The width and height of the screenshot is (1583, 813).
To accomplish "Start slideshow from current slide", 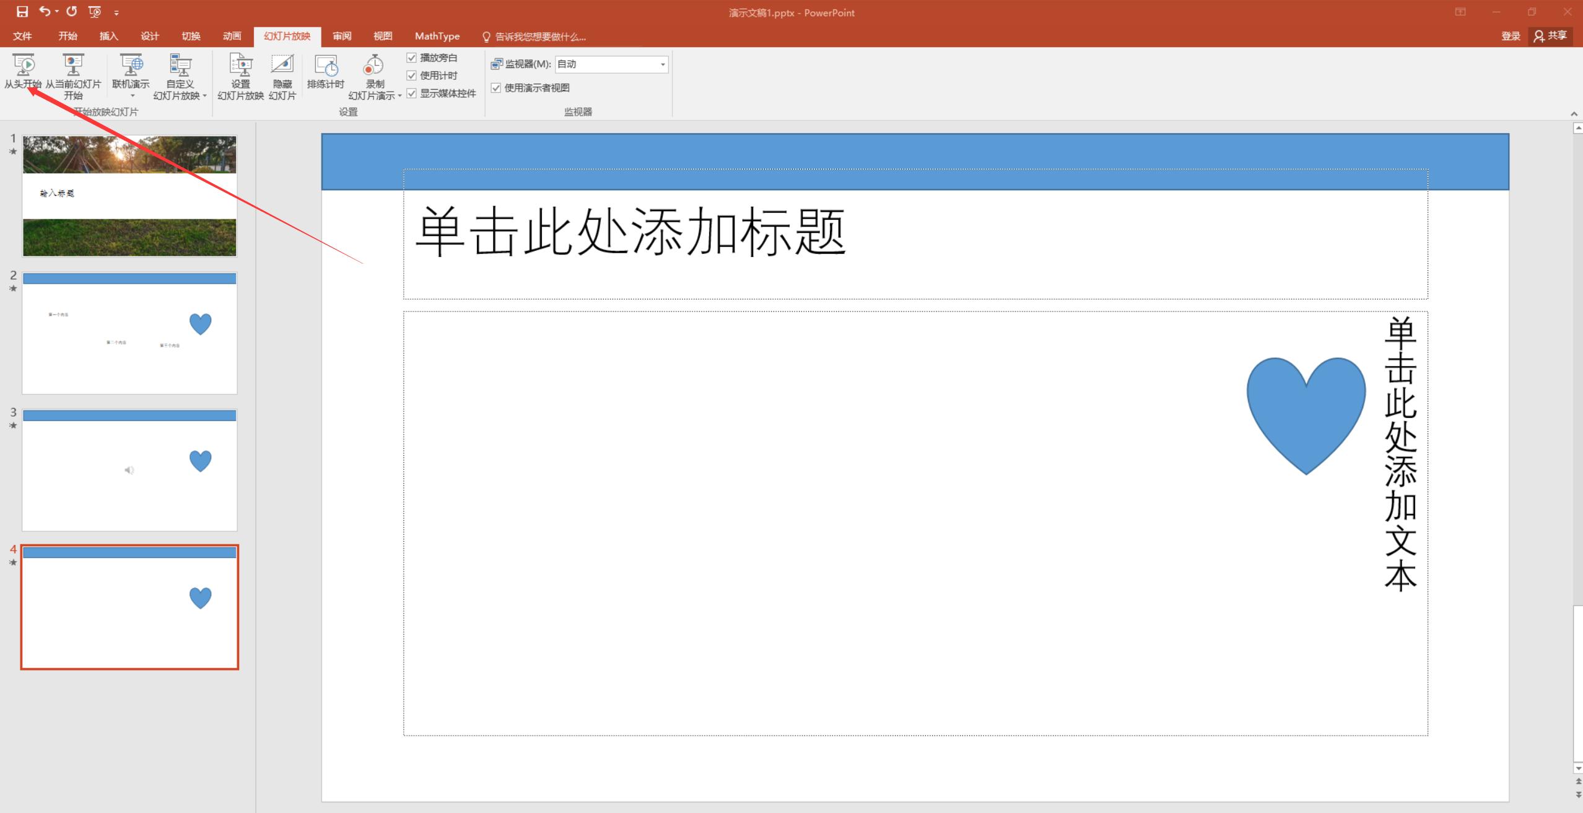I will click(72, 64).
